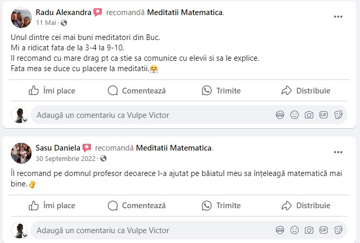Click Comentează on Sasu Daniela's post
The width and height of the screenshot is (360, 243).
pyautogui.click(x=137, y=205)
